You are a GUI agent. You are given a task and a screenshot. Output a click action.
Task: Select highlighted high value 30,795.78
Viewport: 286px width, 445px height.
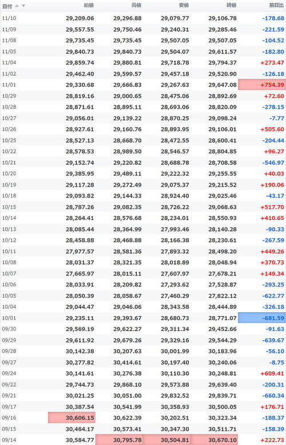120,440
